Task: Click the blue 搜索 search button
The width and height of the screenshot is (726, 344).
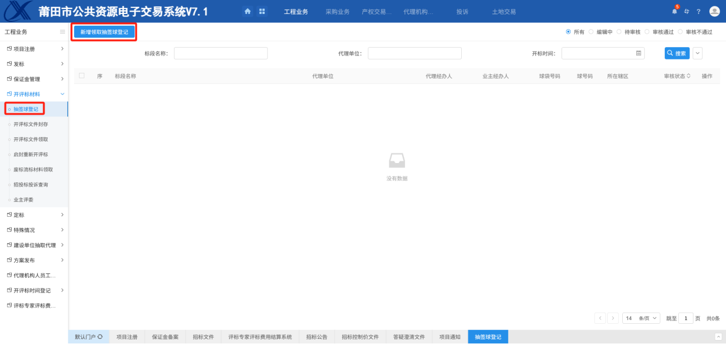Action: click(677, 53)
